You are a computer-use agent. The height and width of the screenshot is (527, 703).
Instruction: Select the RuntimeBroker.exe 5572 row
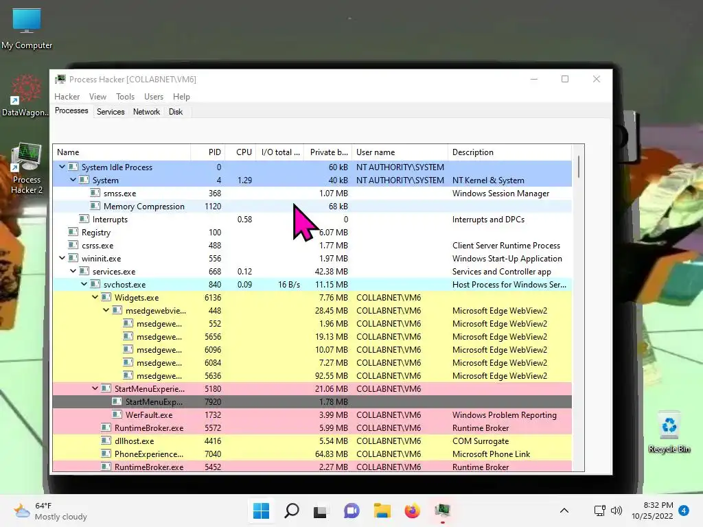click(312, 428)
